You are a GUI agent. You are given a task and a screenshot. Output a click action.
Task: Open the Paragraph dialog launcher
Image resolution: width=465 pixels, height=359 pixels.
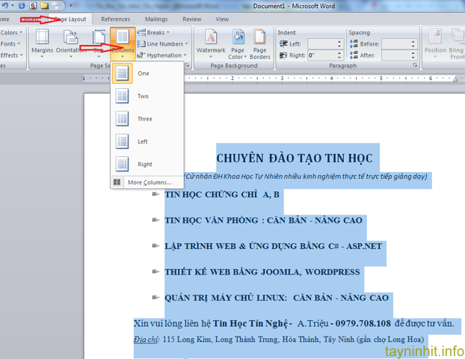click(x=415, y=66)
